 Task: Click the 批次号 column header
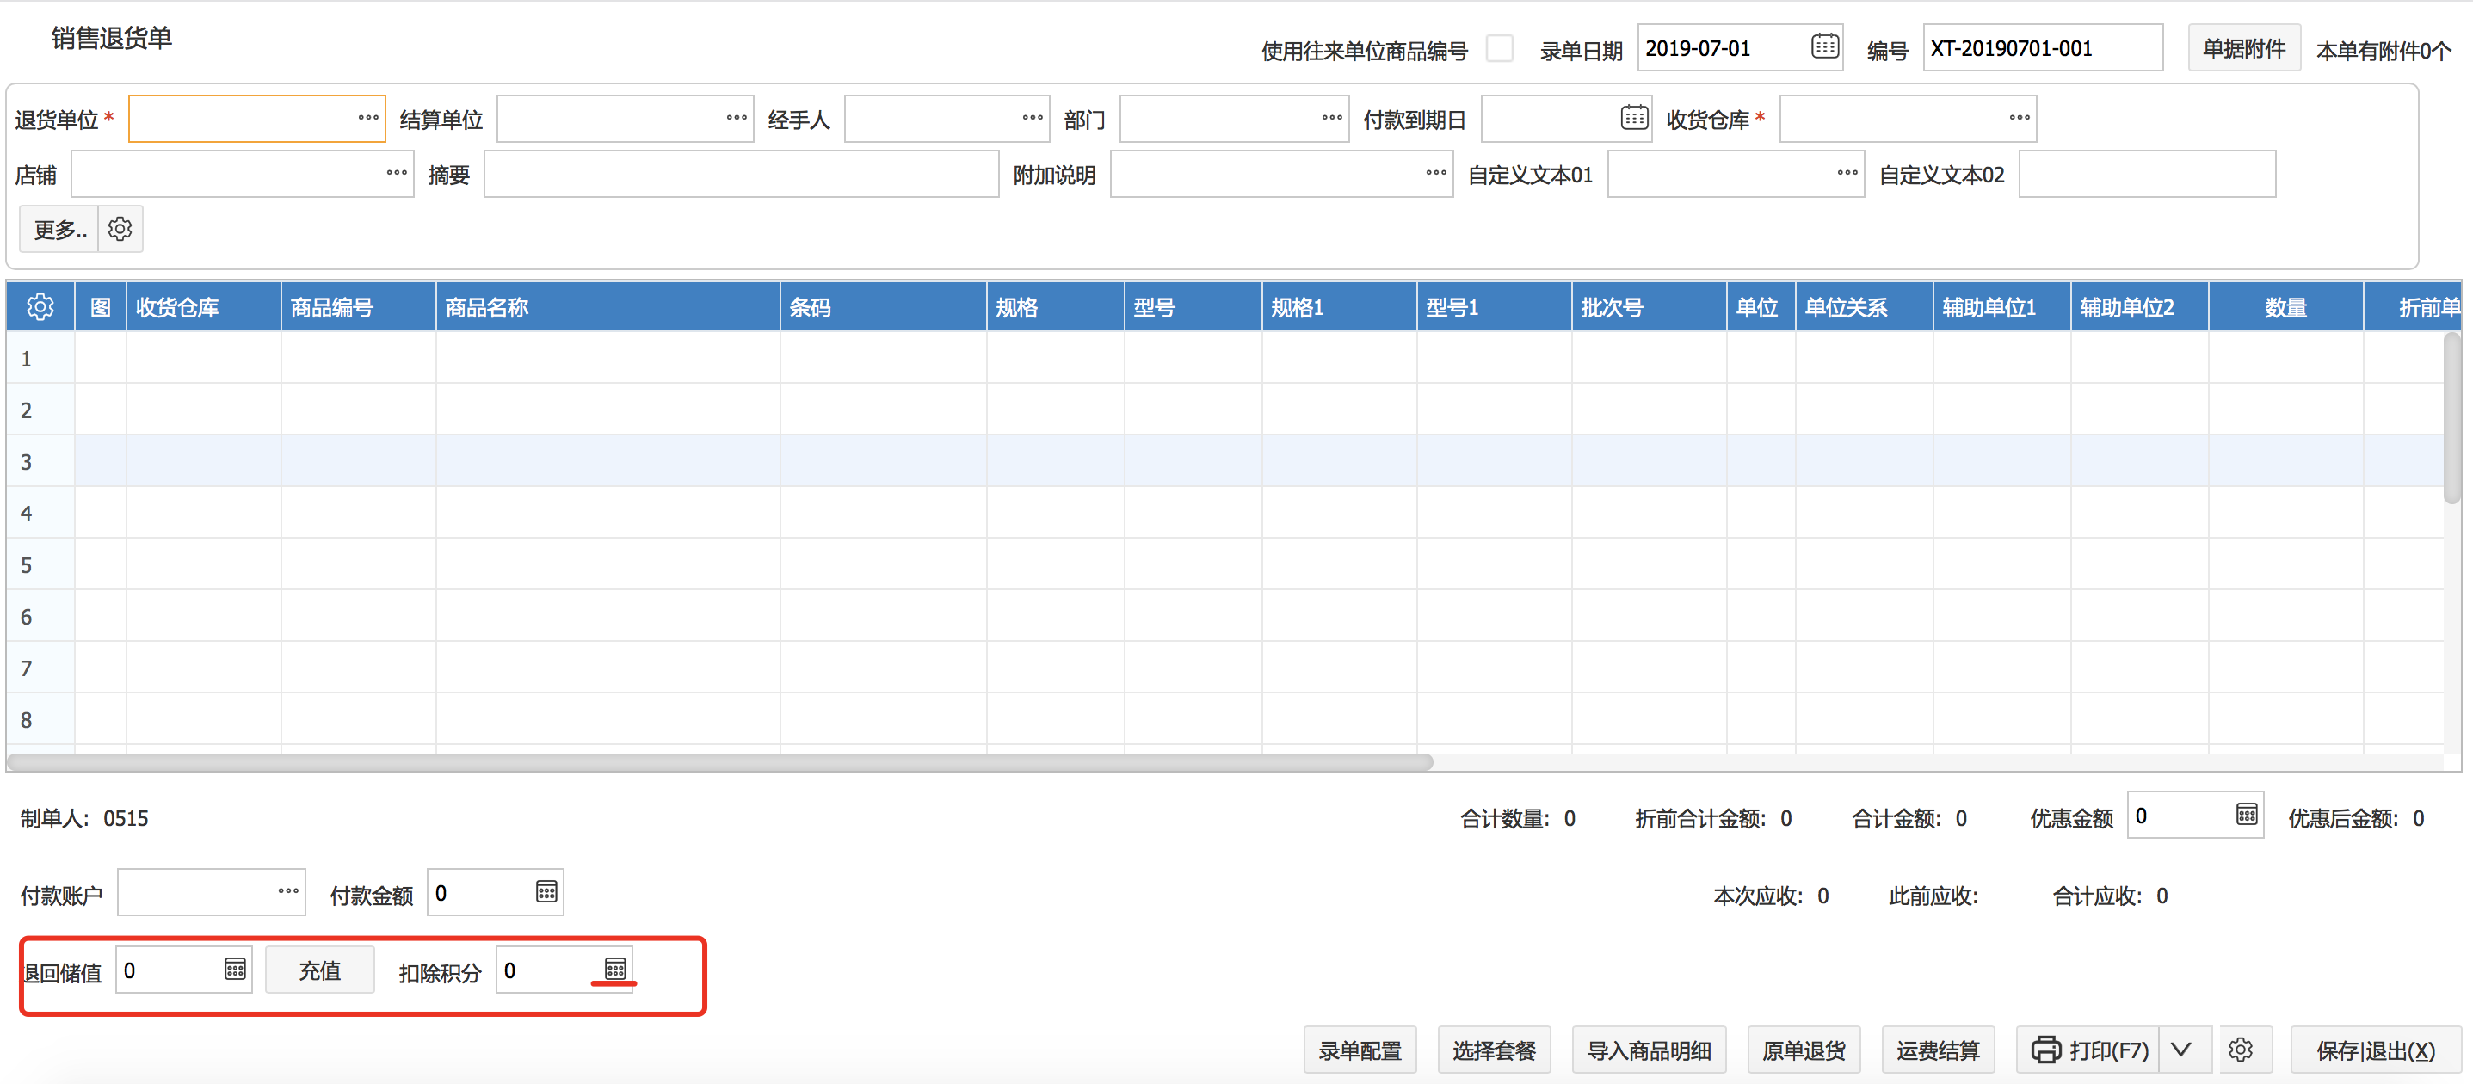(x=1650, y=307)
